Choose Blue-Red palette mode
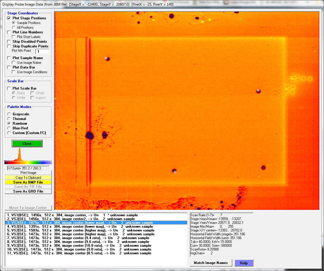This screenshot has height=271, width=324. point(9,128)
